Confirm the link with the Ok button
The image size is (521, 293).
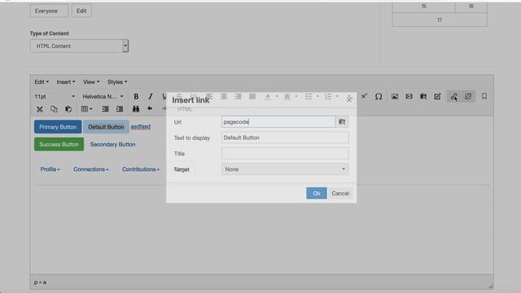(317, 193)
